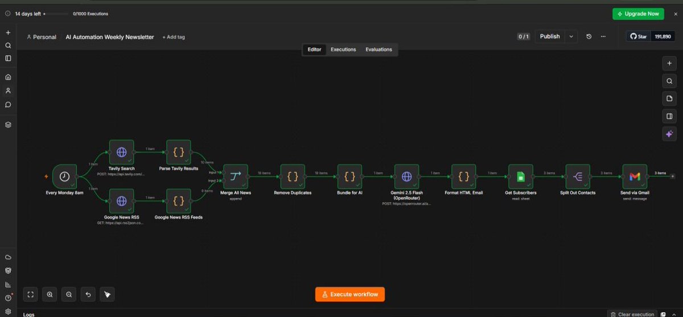Screen dimensions: 683x317
Task: Add a sticky note to canvas
Action: (x=669, y=98)
